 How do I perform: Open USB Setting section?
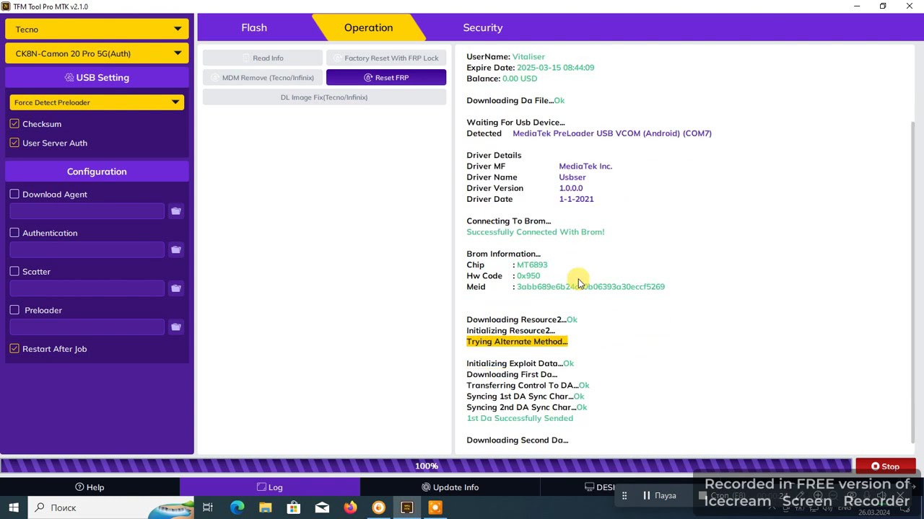pyautogui.click(x=97, y=77)
